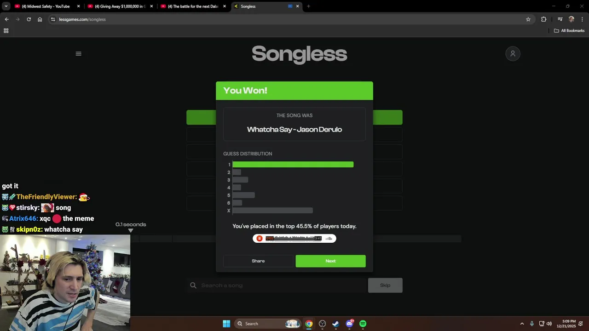
Task: Click the lessgames.com/songless address bar
Action: (290, 19)
